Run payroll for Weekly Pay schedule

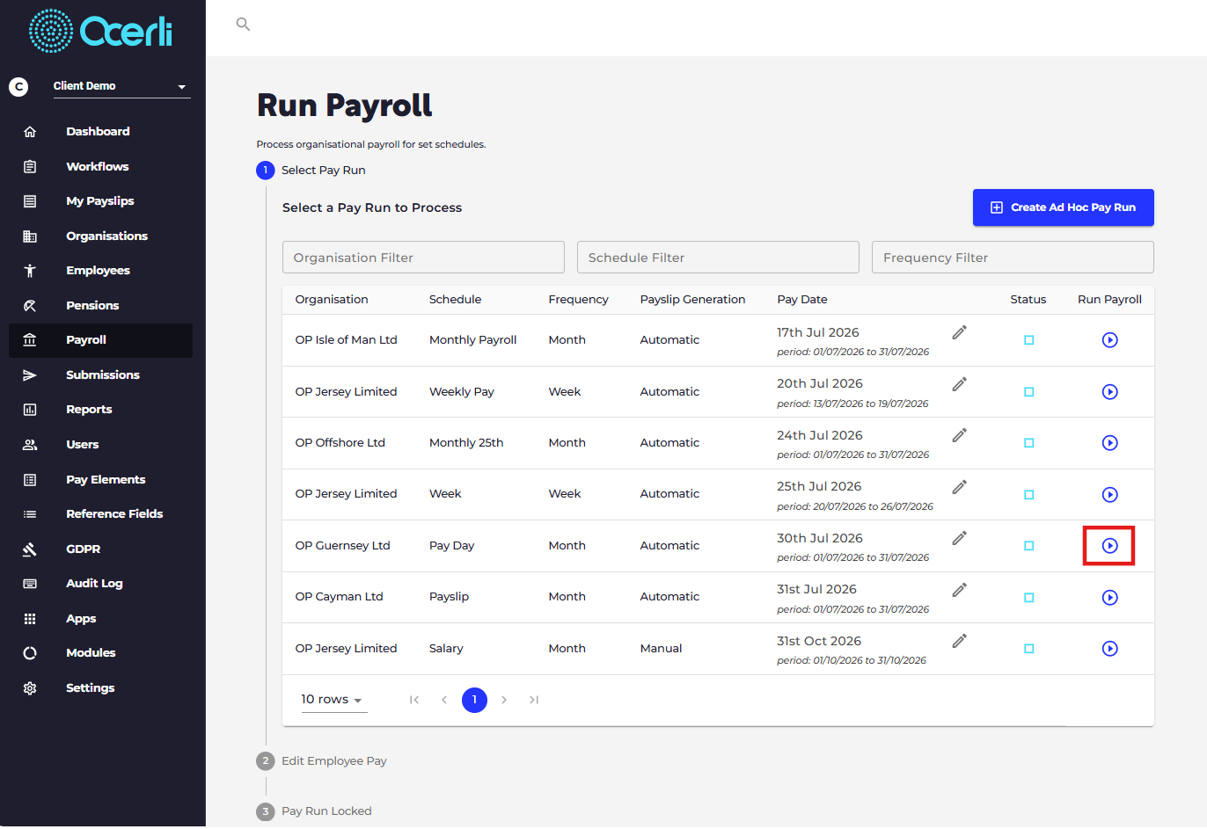1110,392
